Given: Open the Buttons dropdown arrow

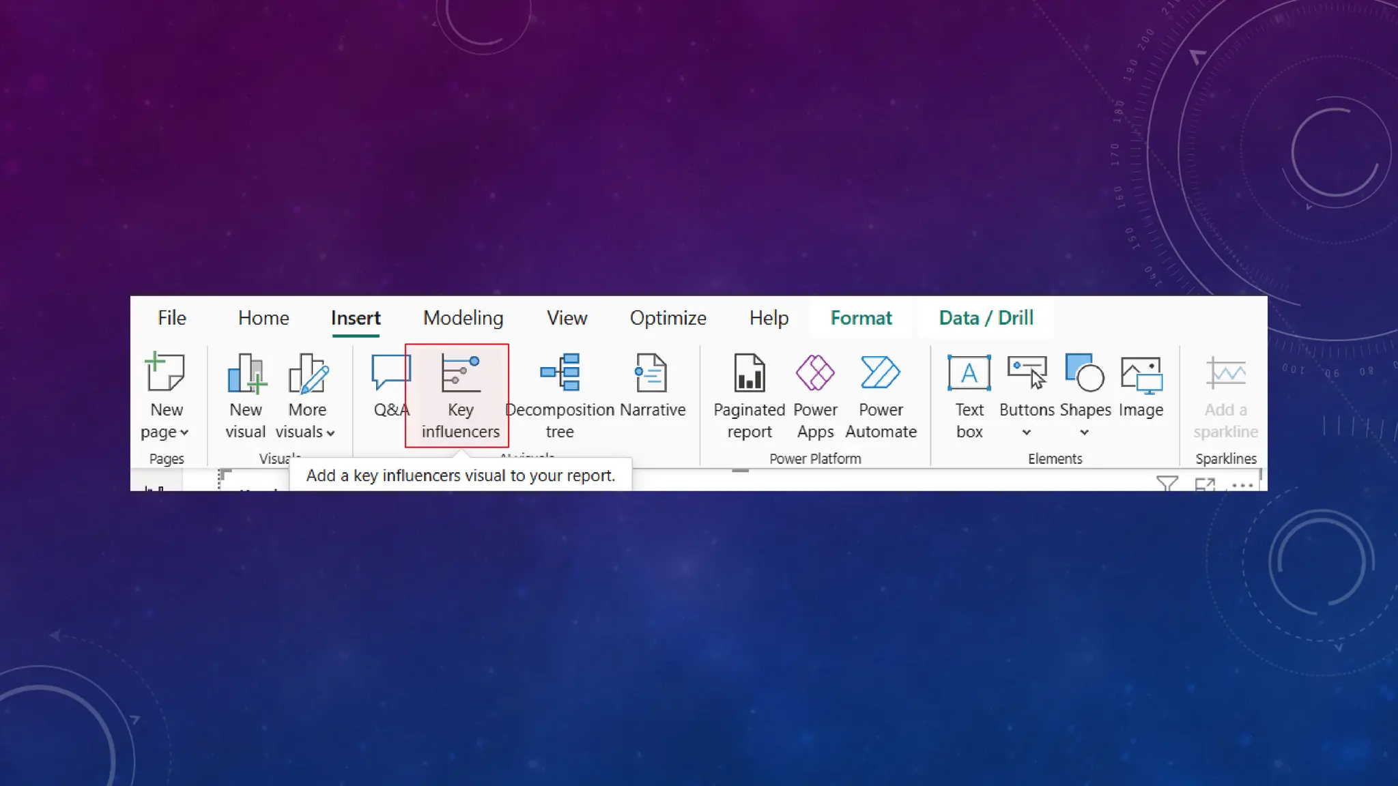Looking at the screenshot, I should [x=1026, y=433].
